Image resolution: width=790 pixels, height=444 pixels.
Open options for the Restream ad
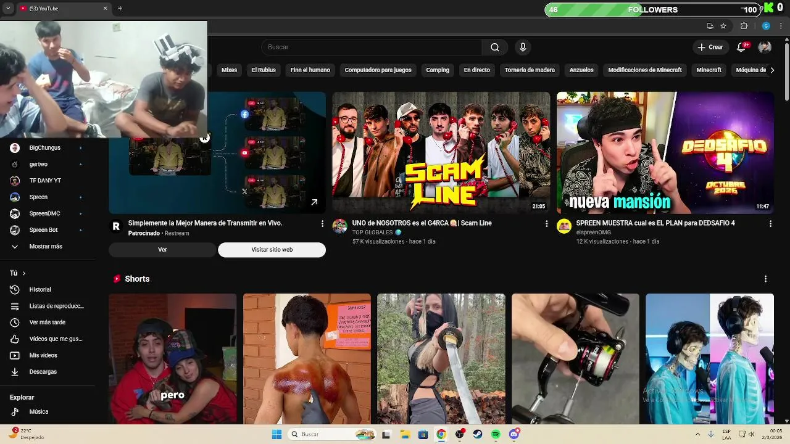[322, 224]
